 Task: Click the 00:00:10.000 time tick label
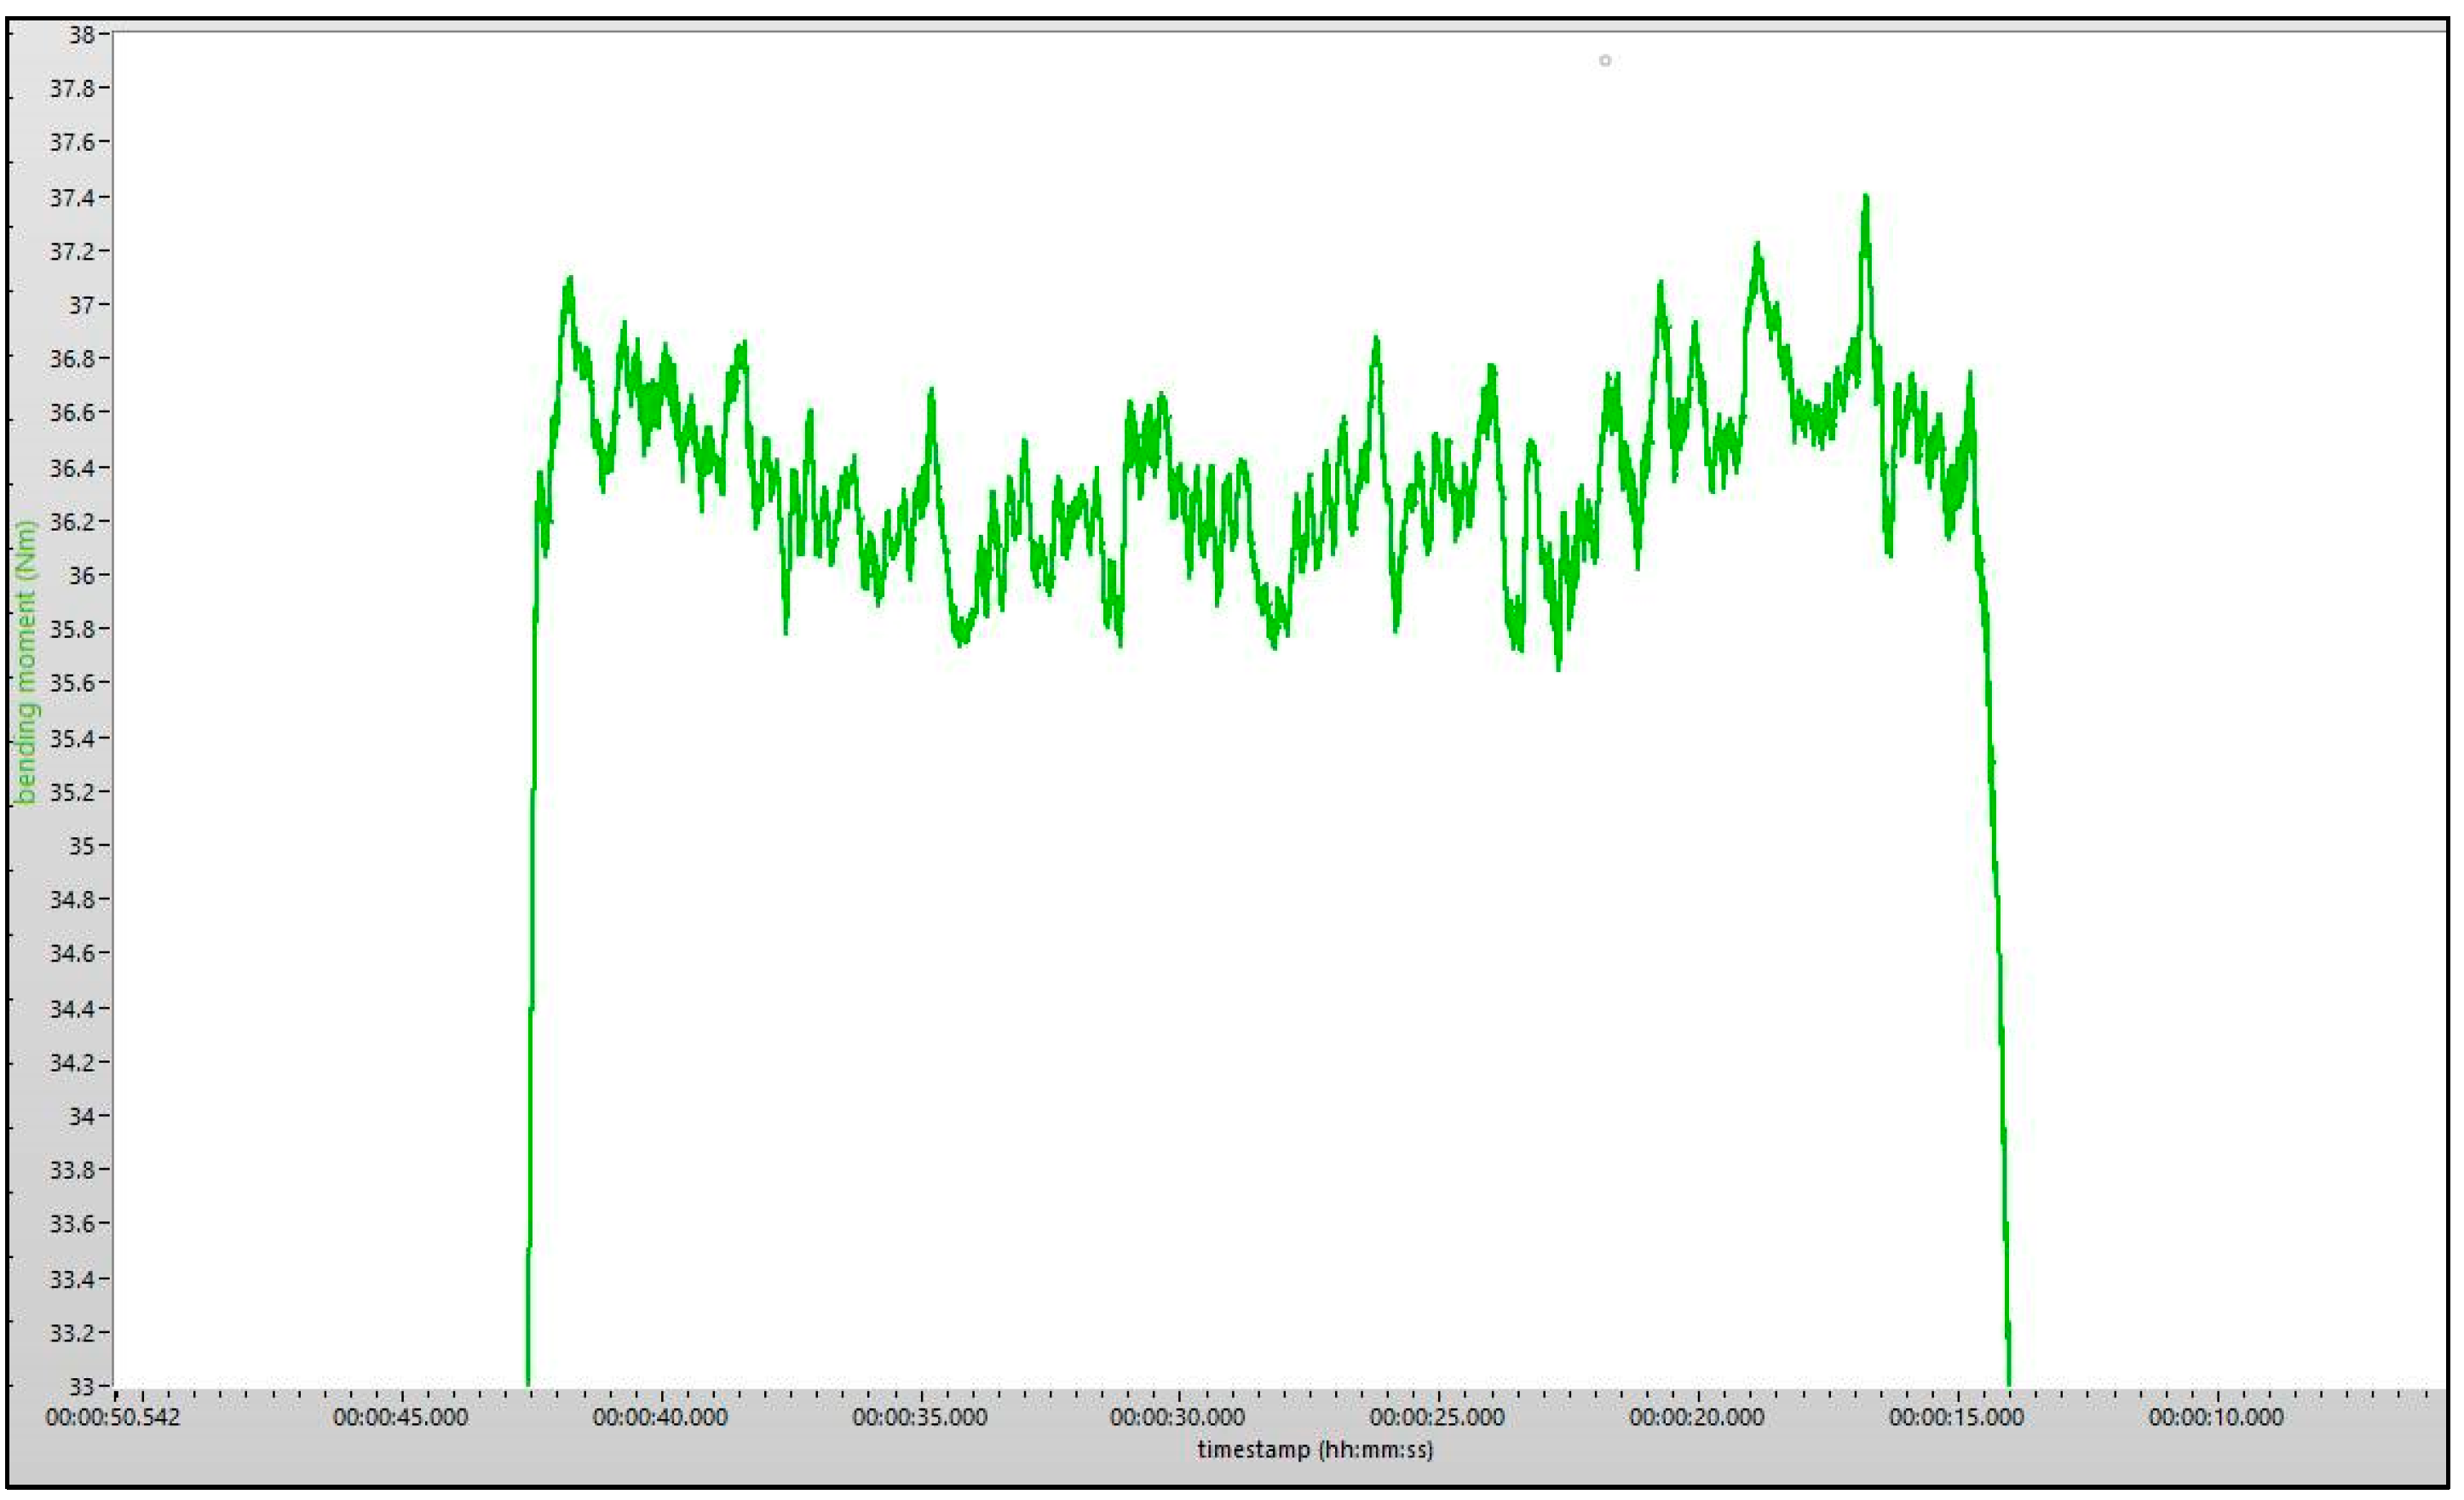(x=2216, y=1417)
